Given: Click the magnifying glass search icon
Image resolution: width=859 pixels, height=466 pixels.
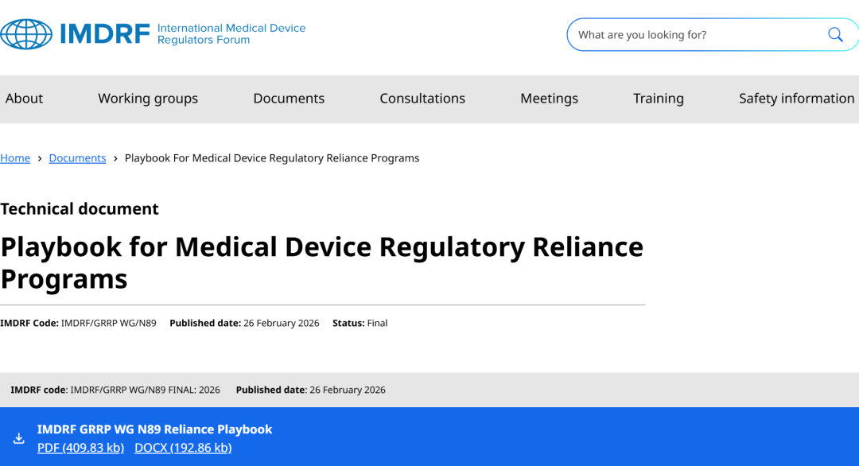Looking at the screenshot, I should click(x=835, y=34).
